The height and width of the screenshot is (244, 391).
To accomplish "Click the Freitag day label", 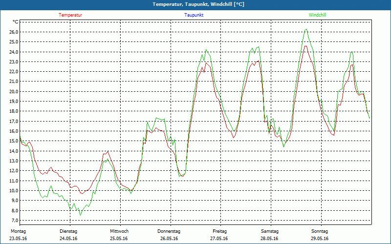I will (x=219, y=231).
